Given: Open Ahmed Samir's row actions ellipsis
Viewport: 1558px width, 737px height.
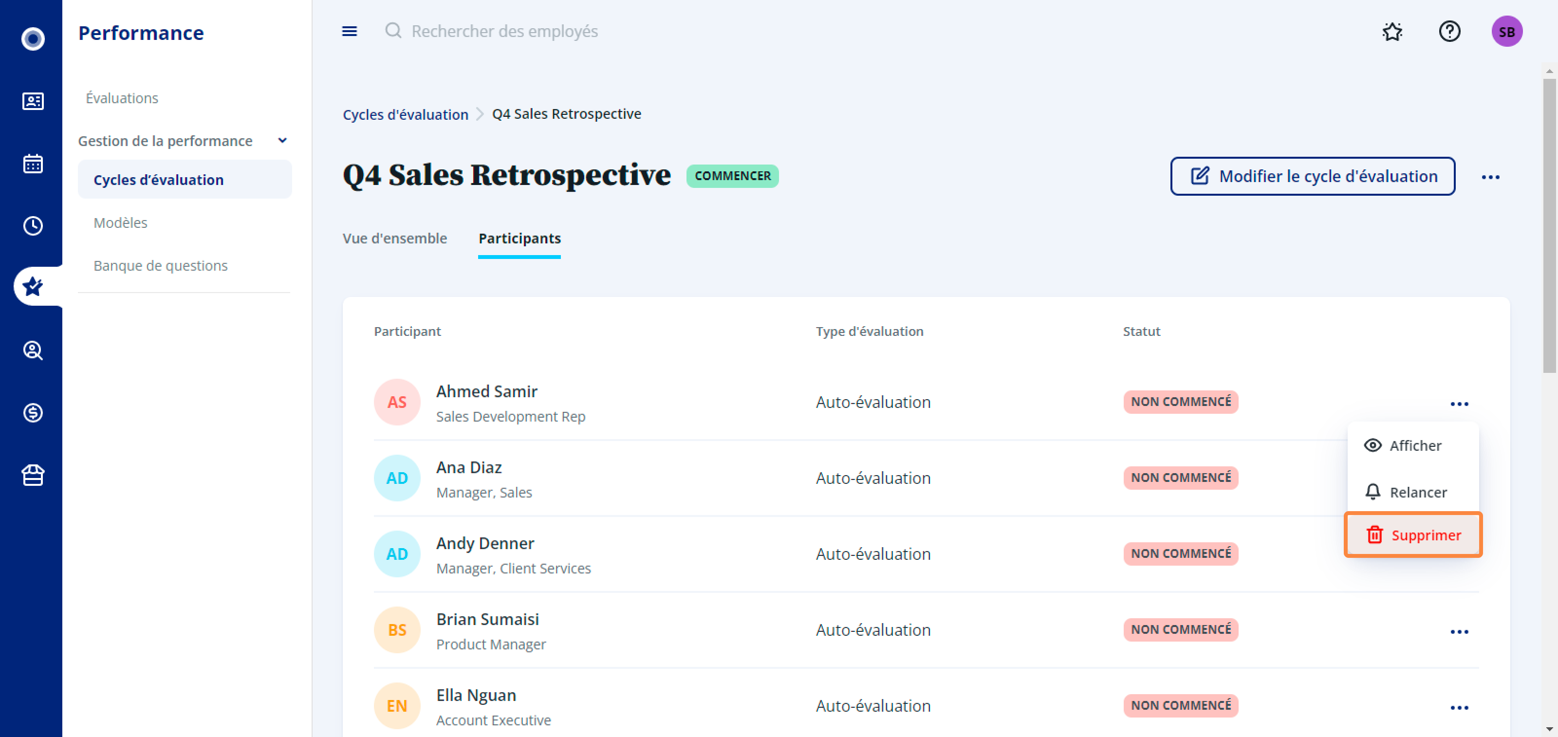Looking at the screenshot, I should point(1460,403).
